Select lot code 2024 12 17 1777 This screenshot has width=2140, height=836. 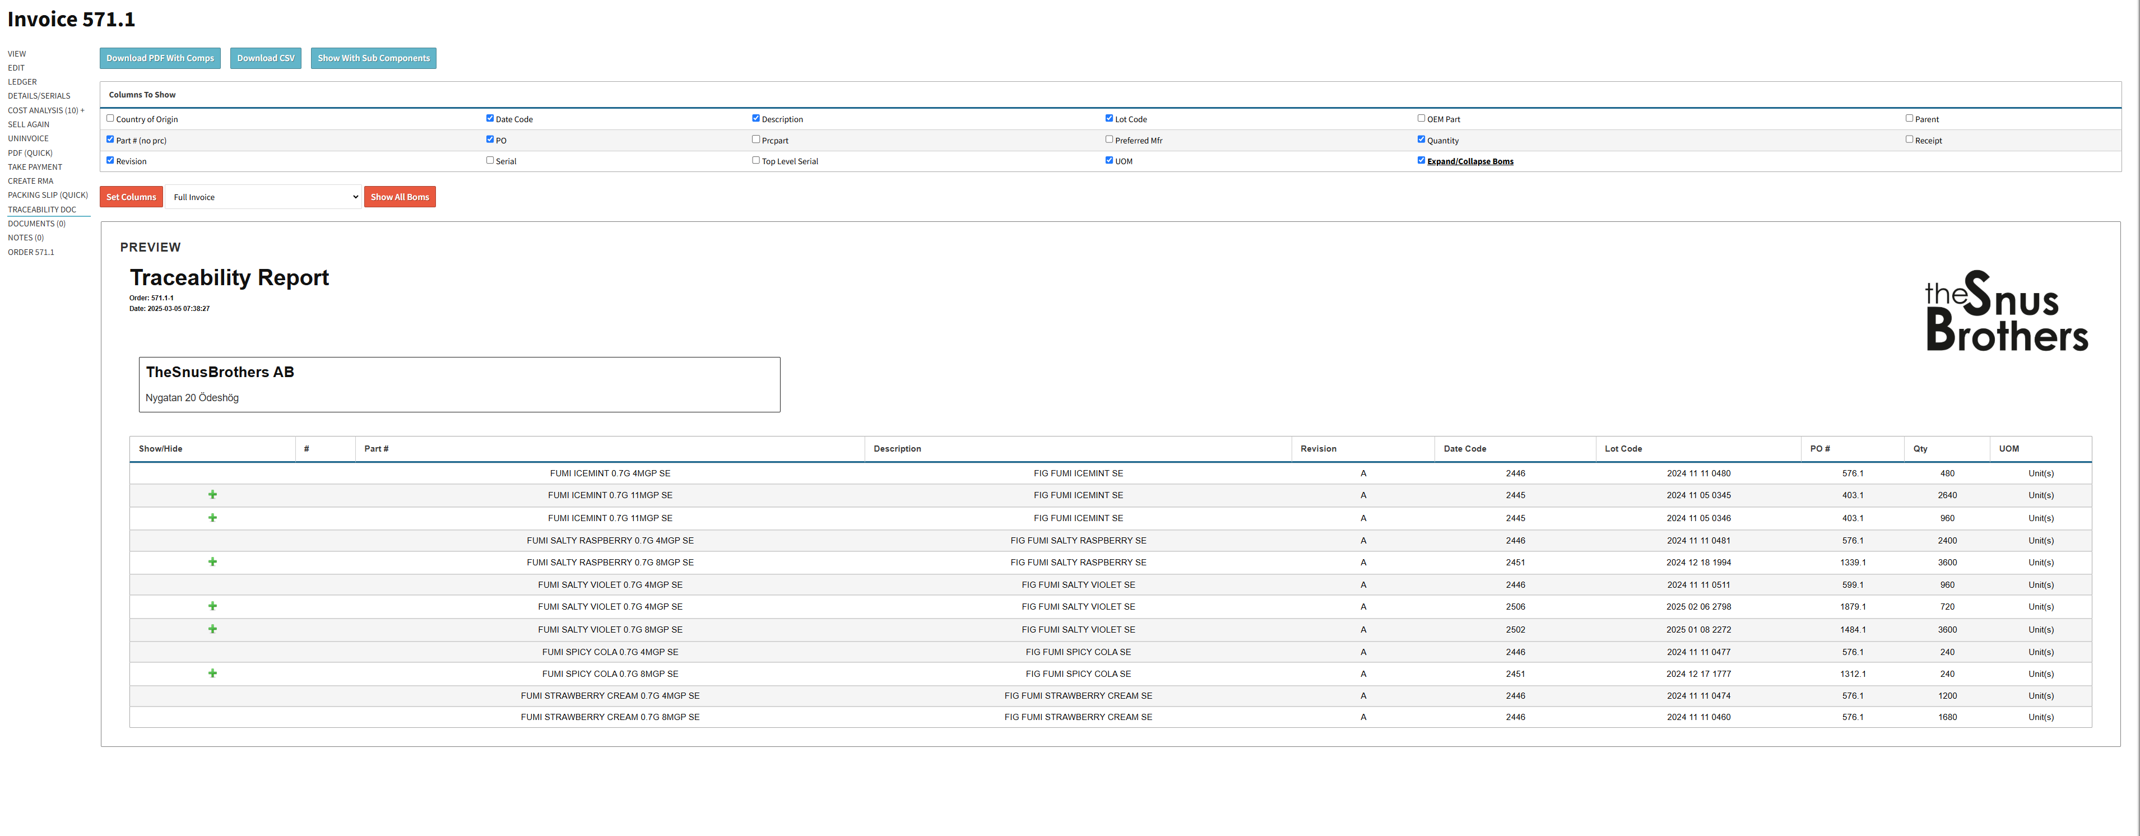[x=1698, y=674]
